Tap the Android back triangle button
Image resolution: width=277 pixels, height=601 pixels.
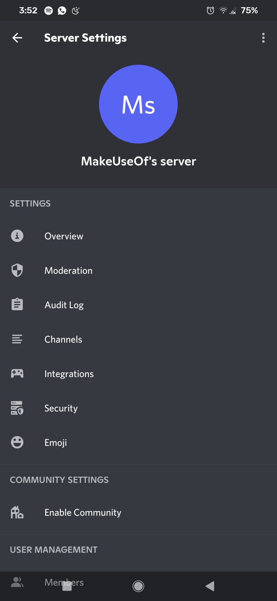210,586
